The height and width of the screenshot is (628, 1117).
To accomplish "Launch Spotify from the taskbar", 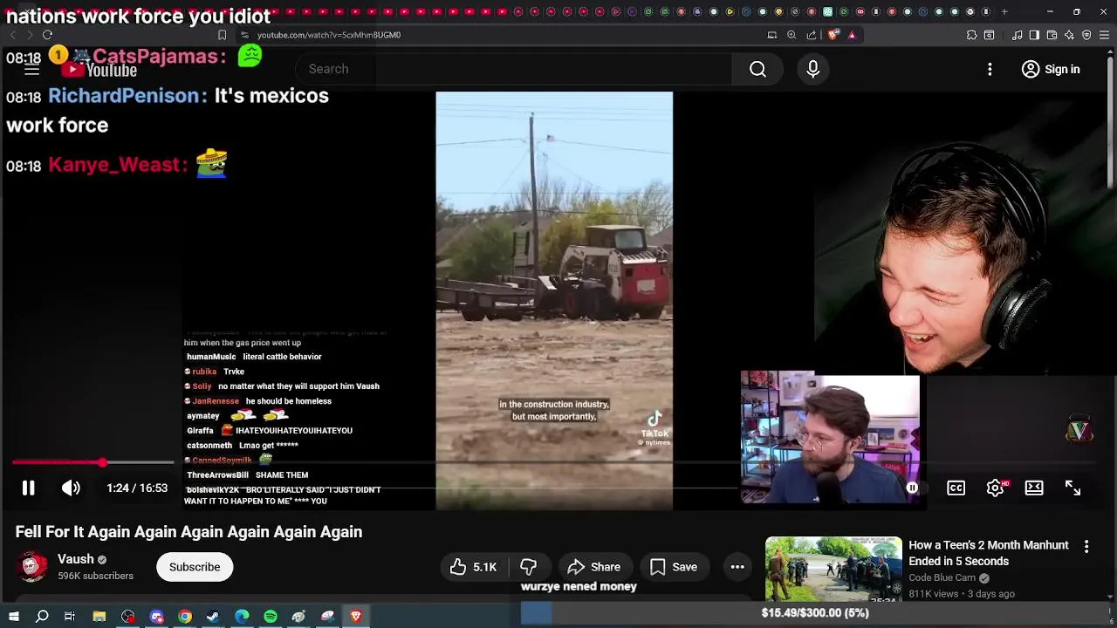I will [x=271, y=617].
